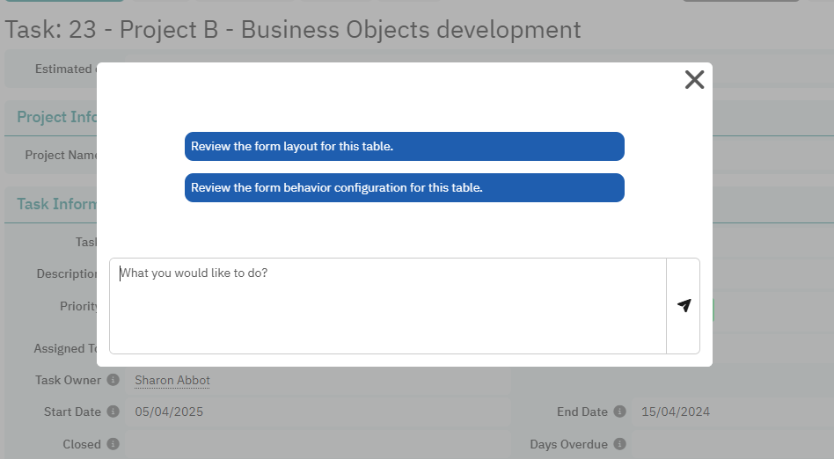Click the info icon next to Start Date
The width and height of the screenshot is (834, 459).
coord(113,412)
